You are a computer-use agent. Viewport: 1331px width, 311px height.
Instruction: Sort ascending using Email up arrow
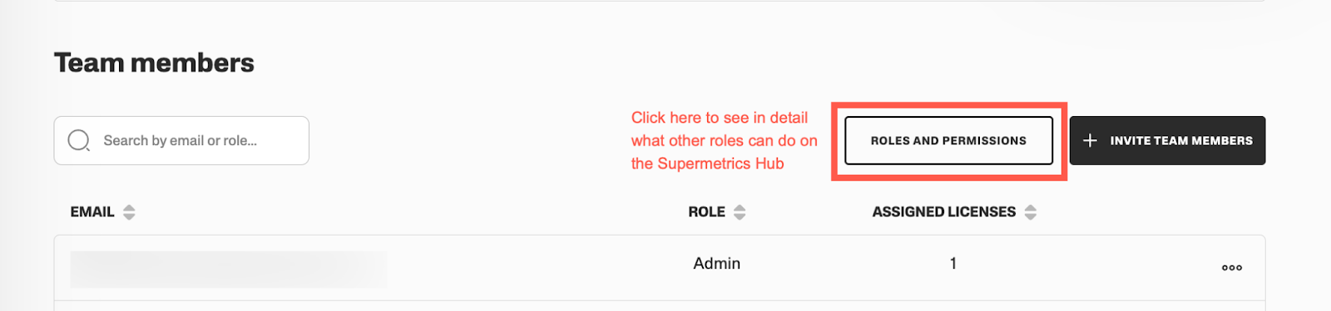tap(129, 207)
